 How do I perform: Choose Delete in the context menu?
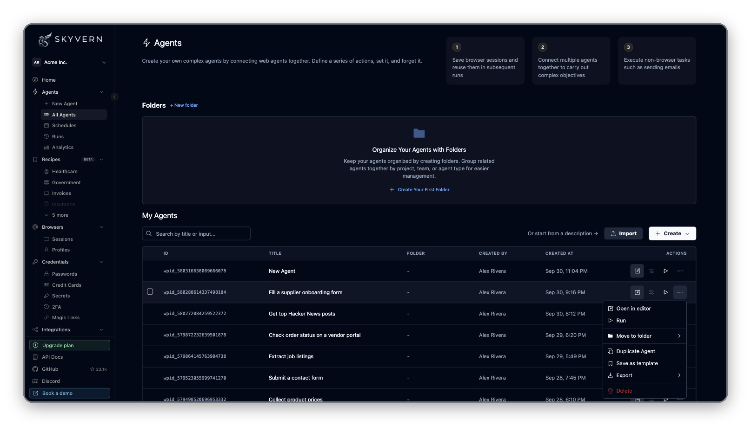pyautogui.click(x=645, y=391)
